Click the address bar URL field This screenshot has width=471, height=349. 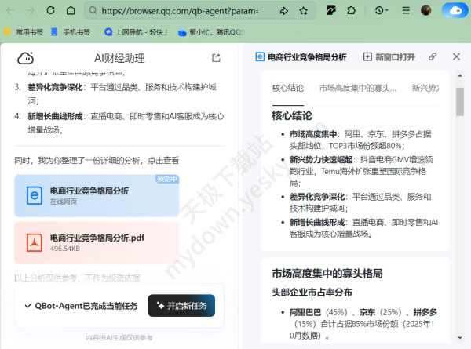(x=181, y=11)
